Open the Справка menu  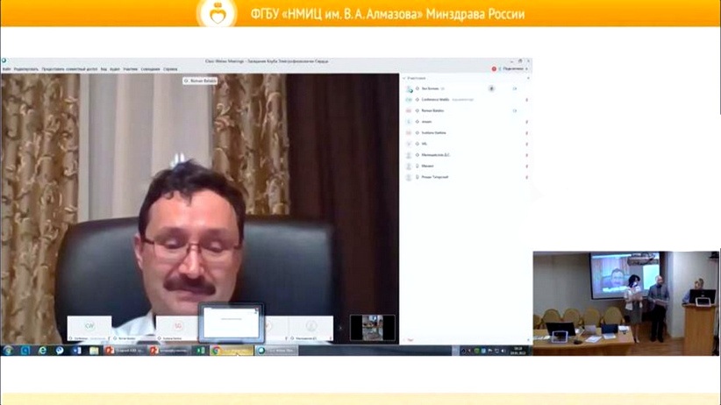click(x=170, y=68)
